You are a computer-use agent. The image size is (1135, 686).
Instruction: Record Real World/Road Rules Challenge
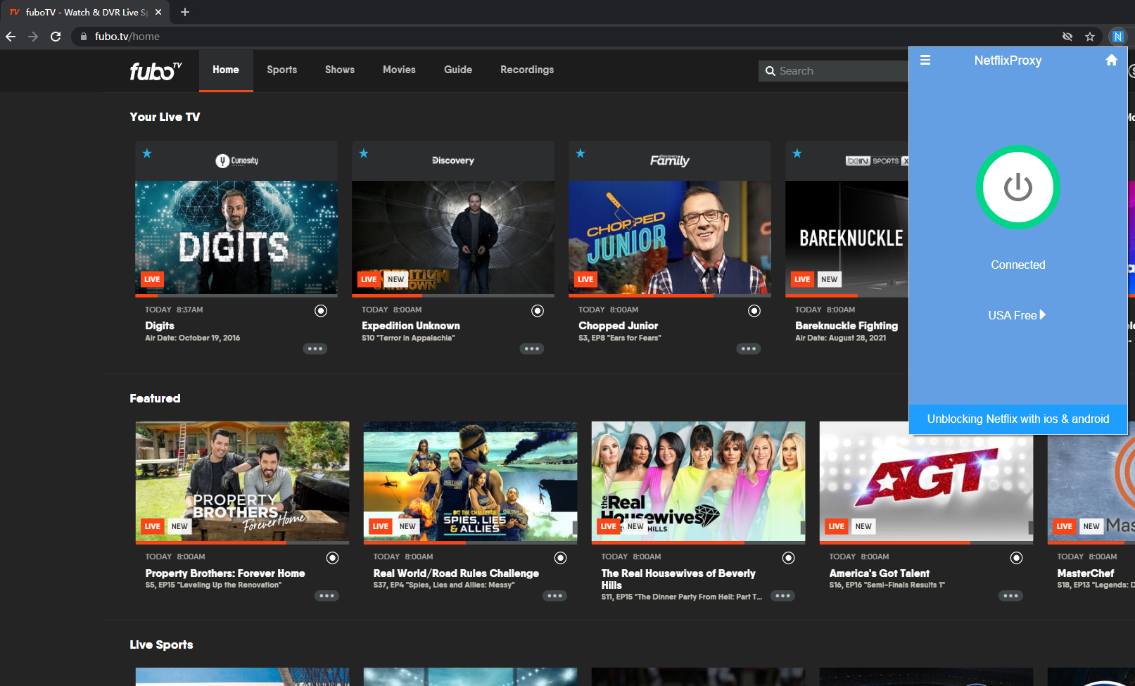point(561,558)
